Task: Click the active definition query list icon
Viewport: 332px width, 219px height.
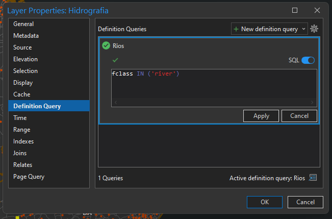Action: 313,178
